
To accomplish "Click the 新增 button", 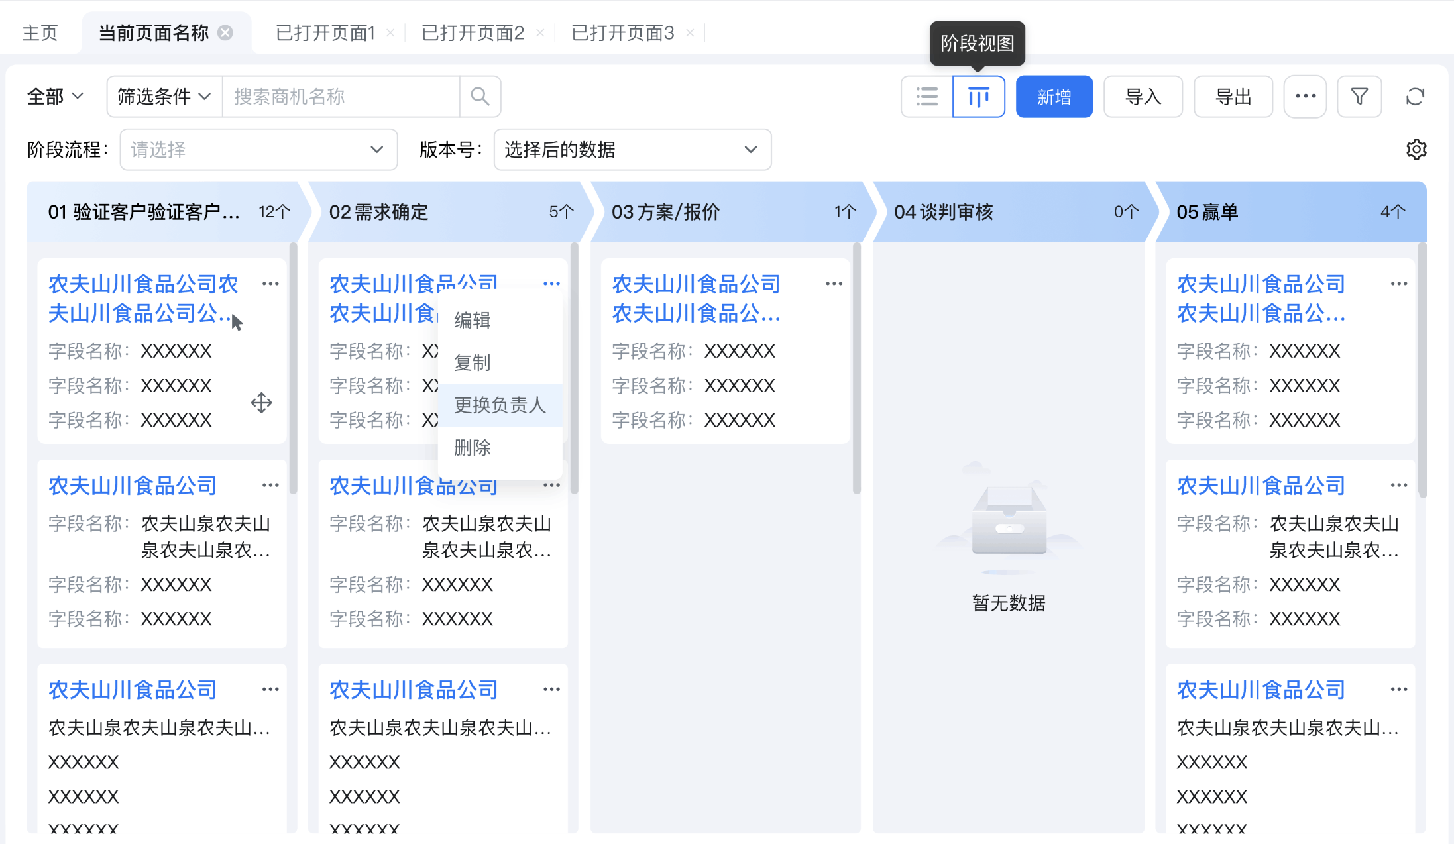I will (1054, 97).
